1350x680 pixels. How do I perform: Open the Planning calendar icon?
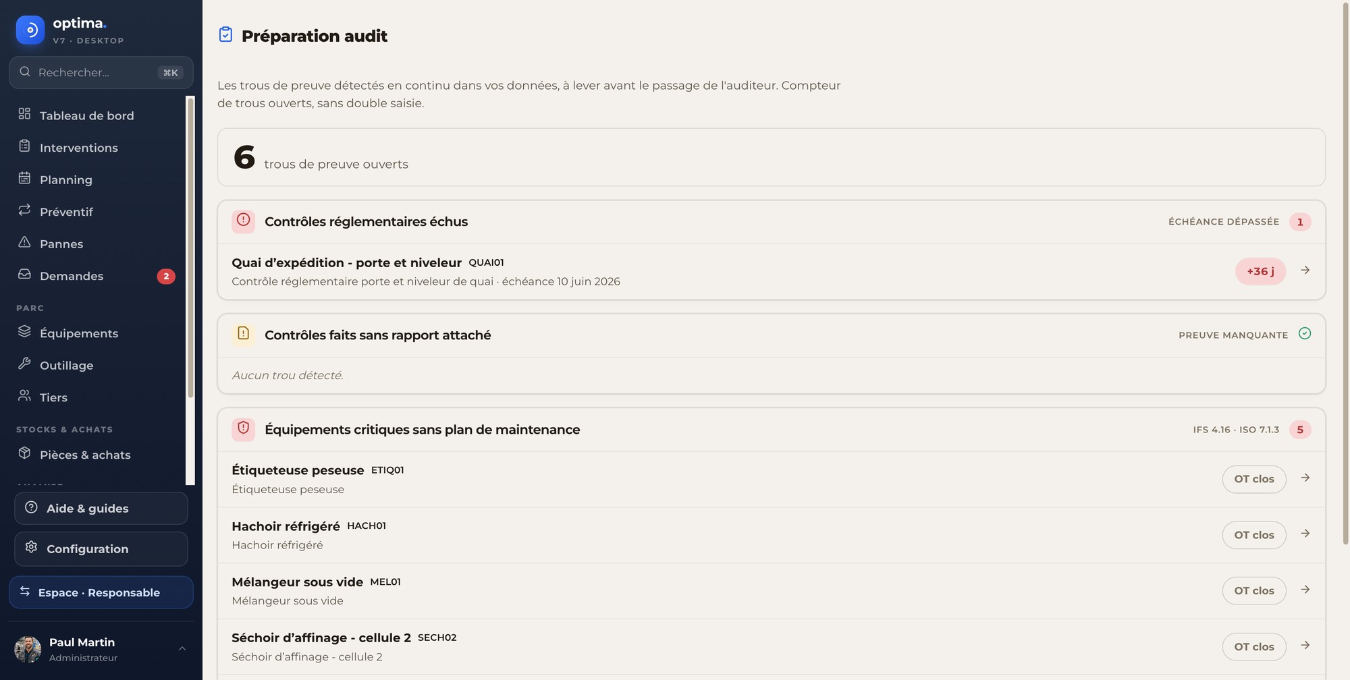pos(24,179)
